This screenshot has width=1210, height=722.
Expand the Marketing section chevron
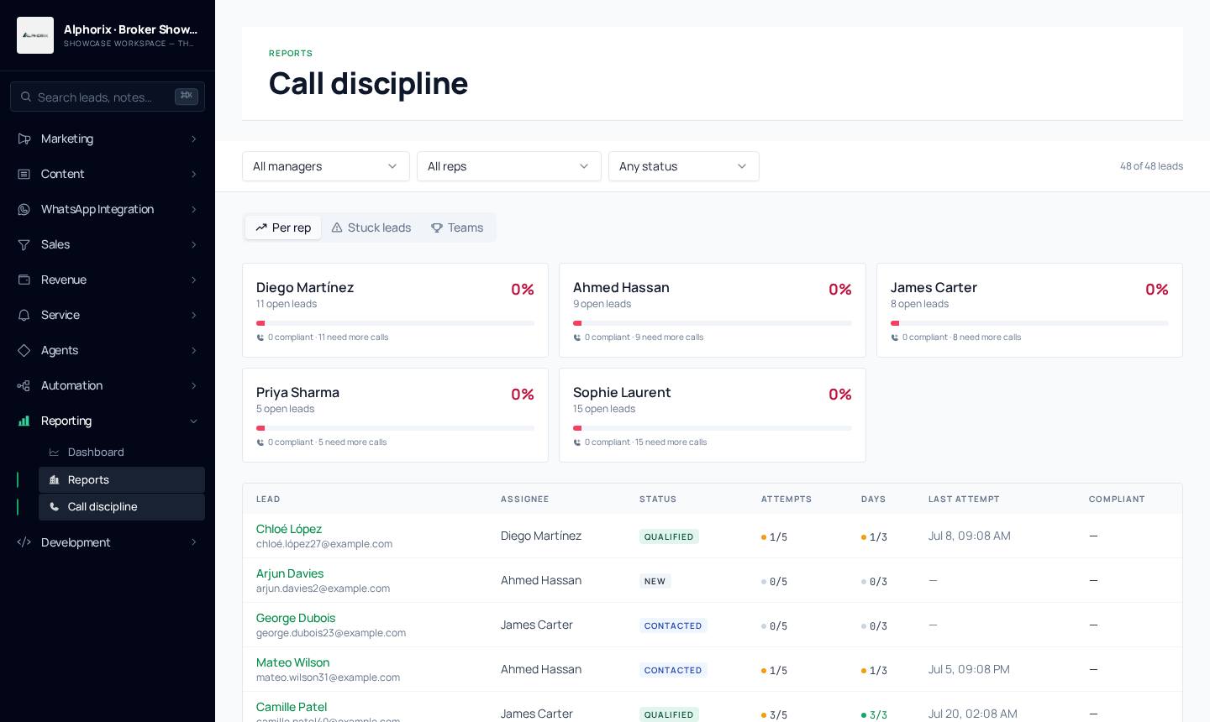click(194, 139)
